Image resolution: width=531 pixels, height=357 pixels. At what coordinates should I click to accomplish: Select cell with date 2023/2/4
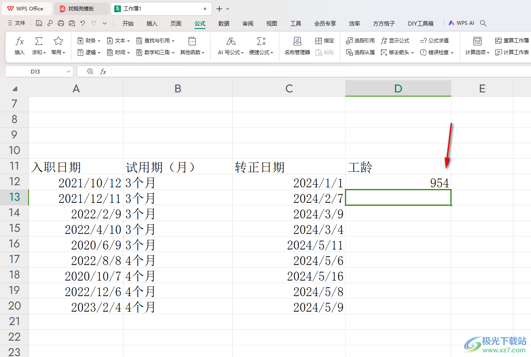point(76,307)
